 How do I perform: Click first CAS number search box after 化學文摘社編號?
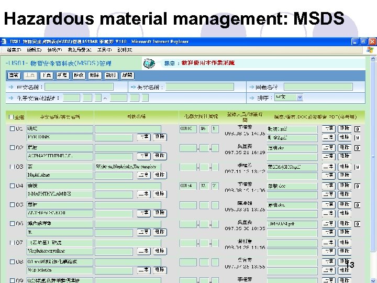point(71,98)
